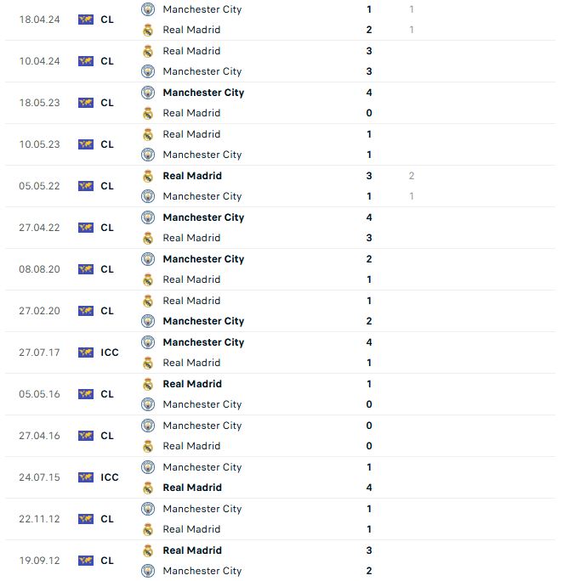
Task: Click Real Madrid name in 27.04.16 match
Action: pyautogui.click(x=191, y=446)
